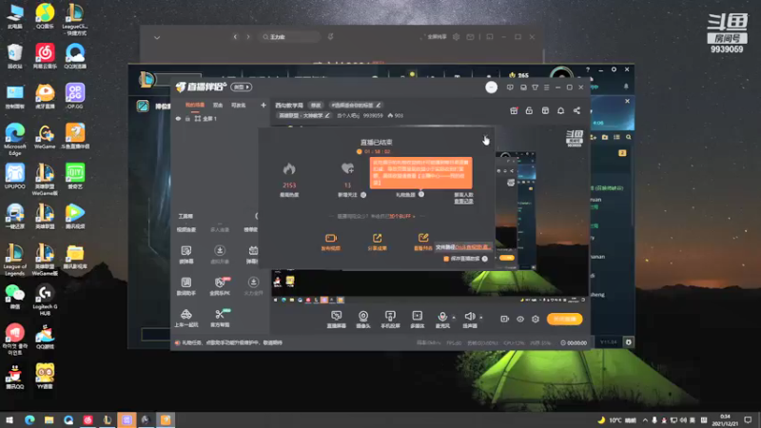
Task: Add a new scene with plus icon
Action: pos(263,105)
